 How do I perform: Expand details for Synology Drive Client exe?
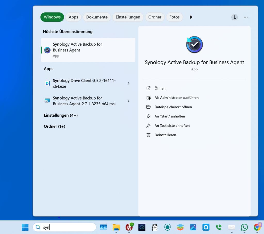[128, 83]
